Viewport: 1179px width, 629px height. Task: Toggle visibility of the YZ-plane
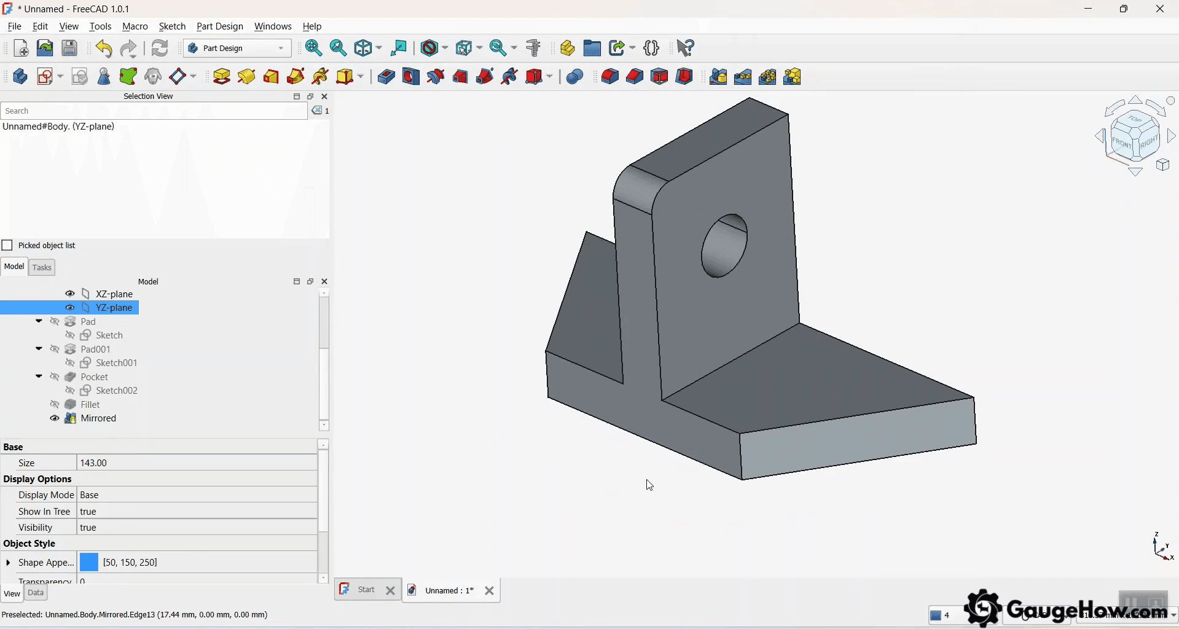[69, 307]
